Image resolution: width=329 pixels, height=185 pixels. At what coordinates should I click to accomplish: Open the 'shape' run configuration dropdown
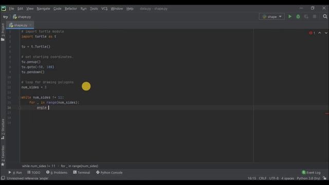(x=272, y=16)
